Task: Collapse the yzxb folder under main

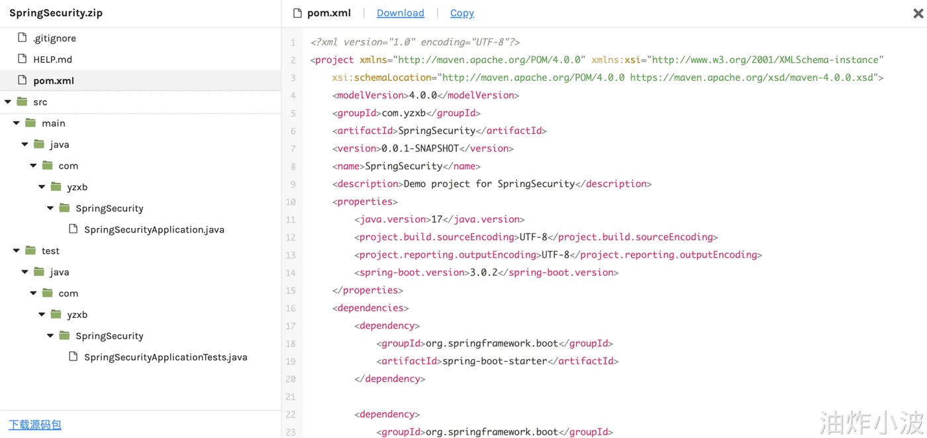Action: tap(42, 187)
